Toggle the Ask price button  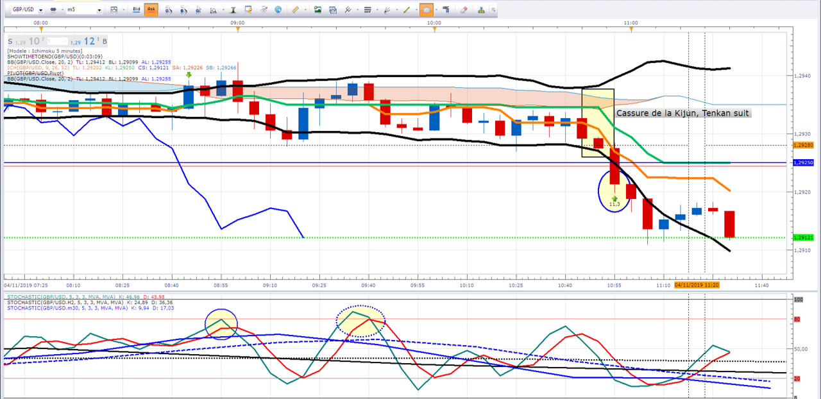tap(151, 10)
